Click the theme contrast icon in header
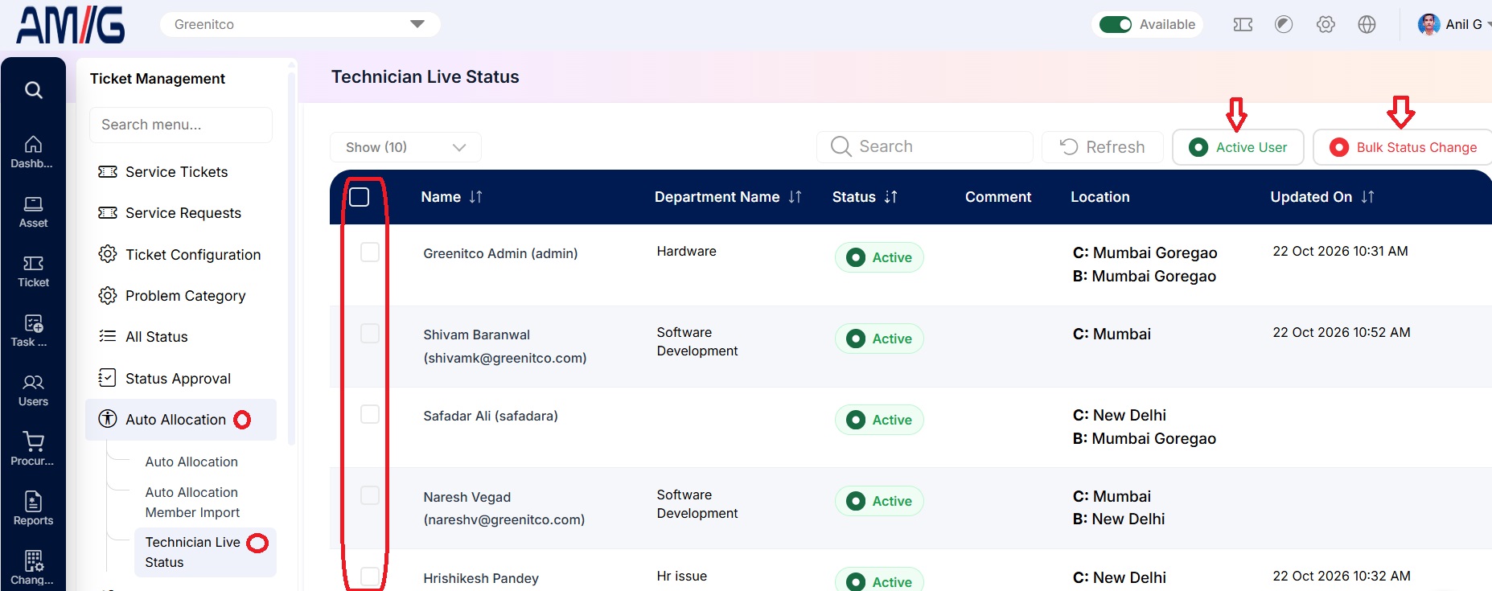The height and width of the screenshot is (591, 1492). click(x=1284, y=24)
